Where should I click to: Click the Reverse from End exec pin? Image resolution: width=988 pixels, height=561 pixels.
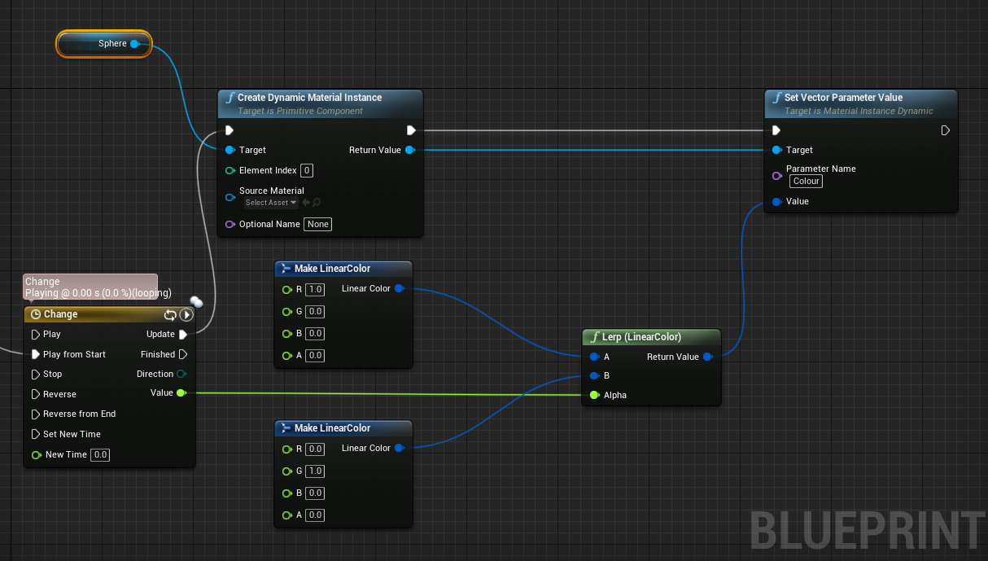coord(35,414)
